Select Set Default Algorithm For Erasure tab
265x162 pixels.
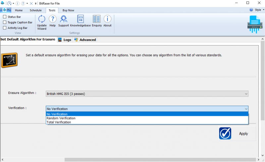28,39
